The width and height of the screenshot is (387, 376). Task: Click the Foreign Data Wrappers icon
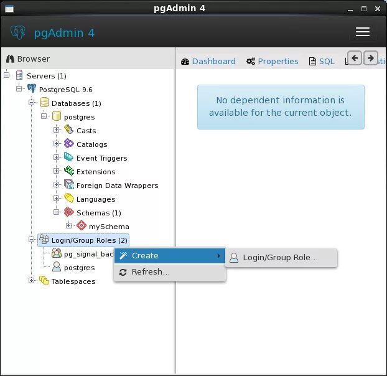tap(69, 184)
